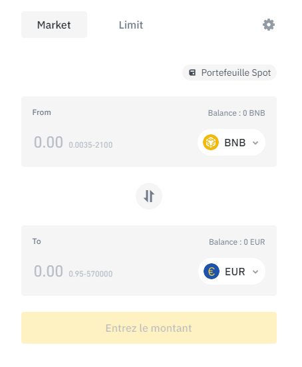Select the Portefeuille Spot wallet button
The width and height of the screenshot is (302, 367).
point(229,72)
